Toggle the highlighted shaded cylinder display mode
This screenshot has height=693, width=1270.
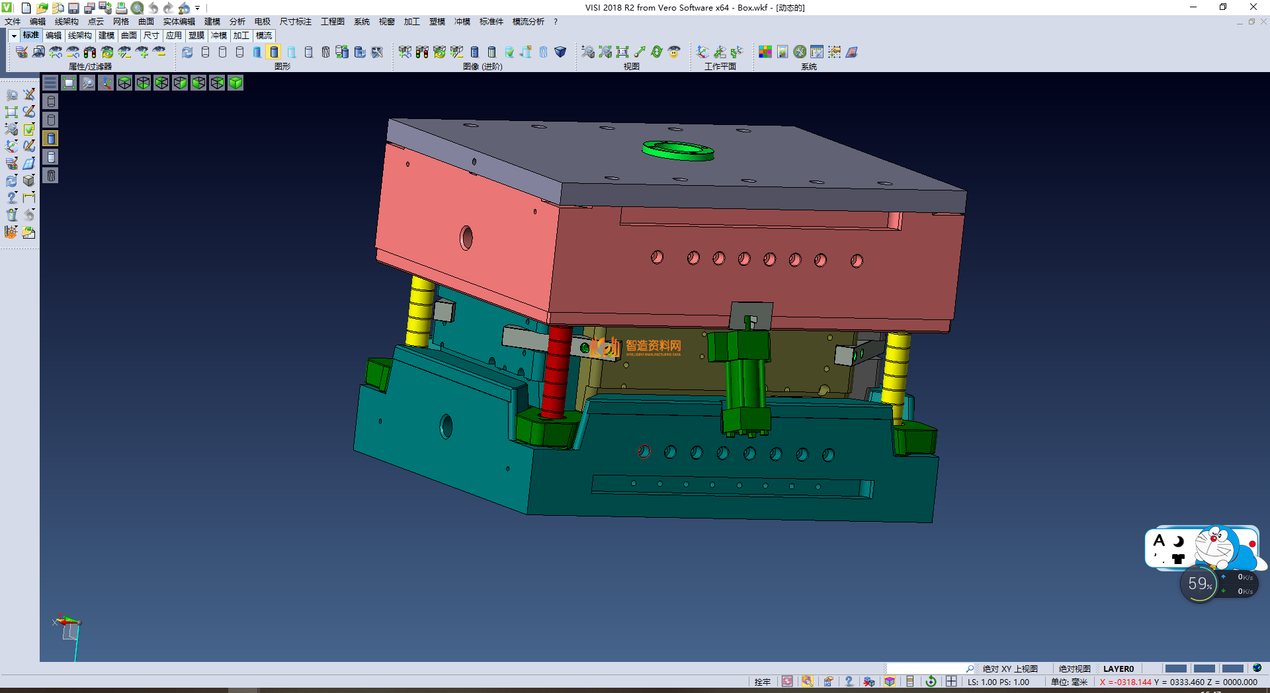[x=274, y=52]
